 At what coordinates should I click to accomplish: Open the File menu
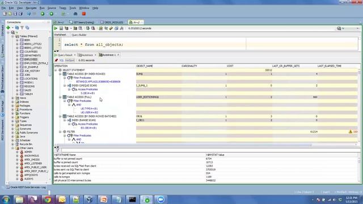coord(3,8)
